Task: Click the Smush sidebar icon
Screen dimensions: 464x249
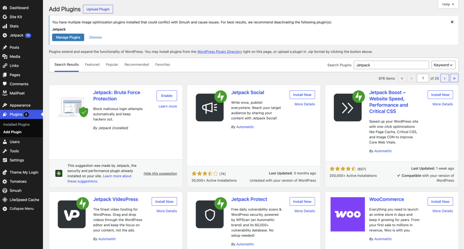Action: (x=5, y=190)
